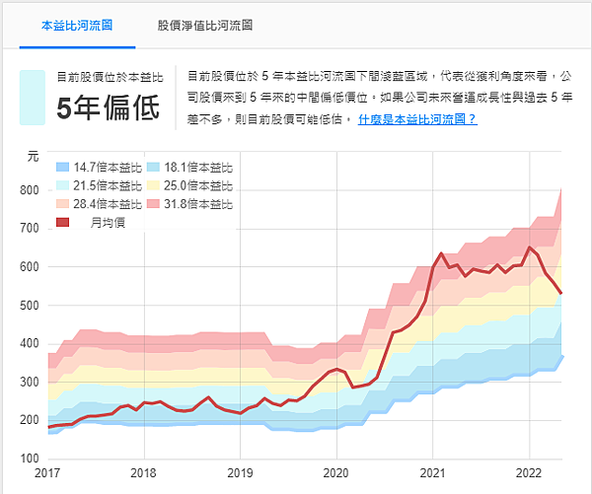Select the 2020 x-axis label
The image size is (592, 494).
(x=336, y=472)
